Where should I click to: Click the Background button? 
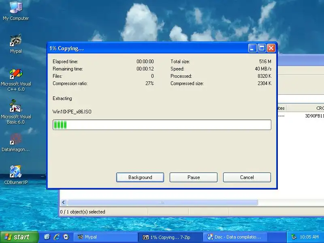point(140,177)
